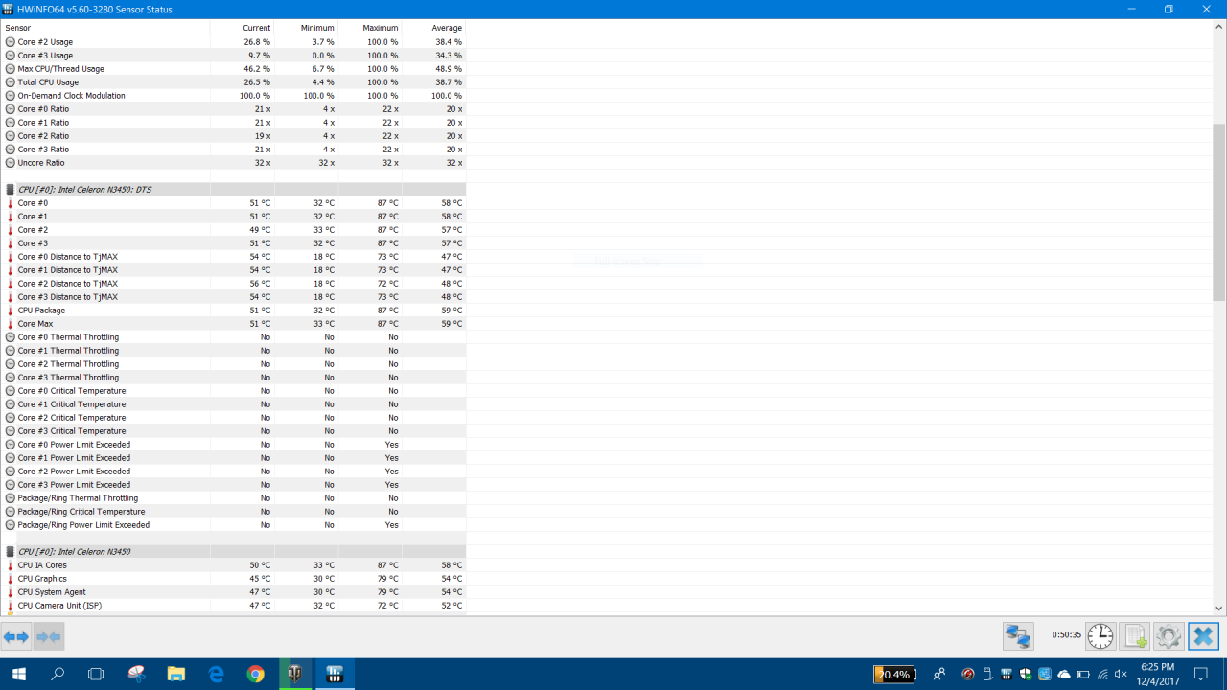
Task: Launch Google Chrome from the taskbar
Action: tap(255, 674)
